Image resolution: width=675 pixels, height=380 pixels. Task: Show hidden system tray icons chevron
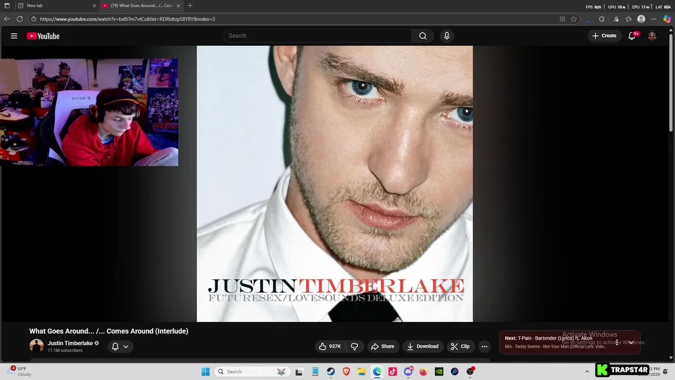(x=587, y=372)
